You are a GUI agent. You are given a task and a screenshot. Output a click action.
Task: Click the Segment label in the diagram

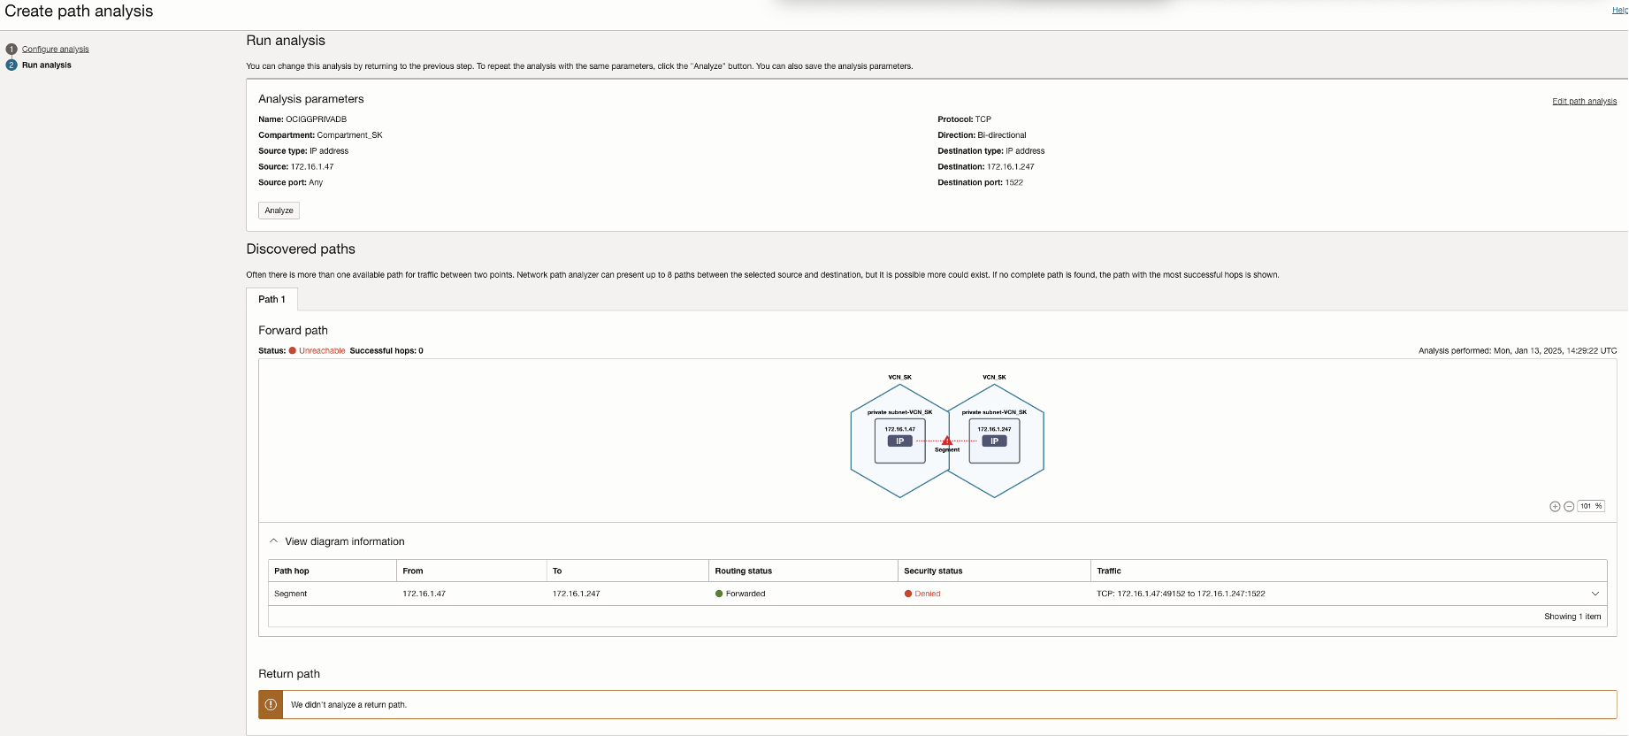(x=947, y=450)
